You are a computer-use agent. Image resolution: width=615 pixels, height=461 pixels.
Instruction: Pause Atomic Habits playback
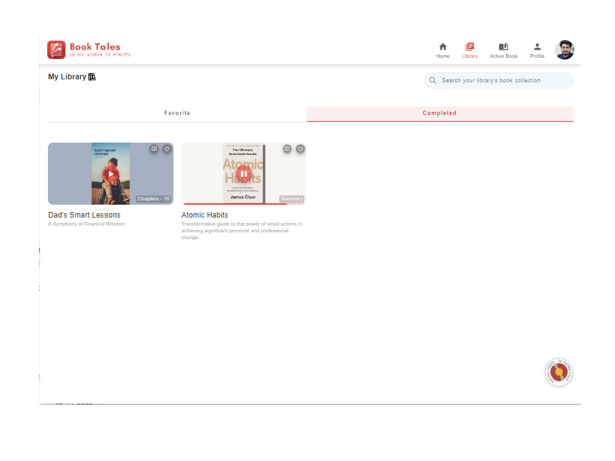coord(244,174)
